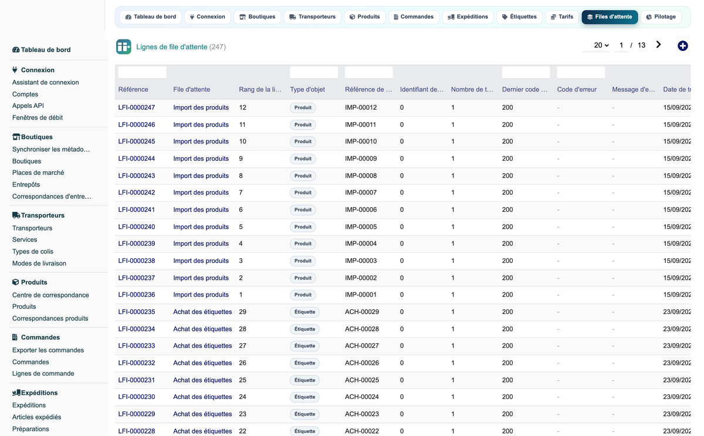This screenshot has height=436, width=704.
Task: Click the Commandes document icon in sidebar
Action: pos(15,337)
